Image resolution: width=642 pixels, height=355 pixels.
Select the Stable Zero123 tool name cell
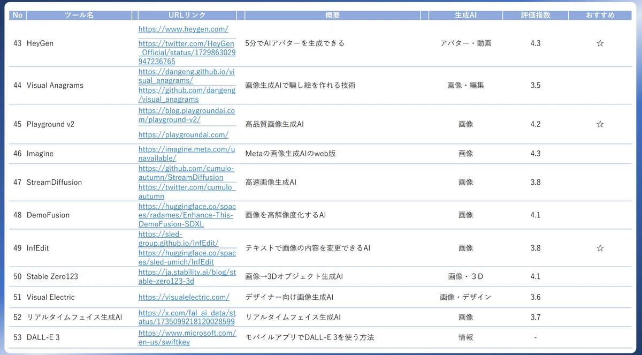(52, 276)
